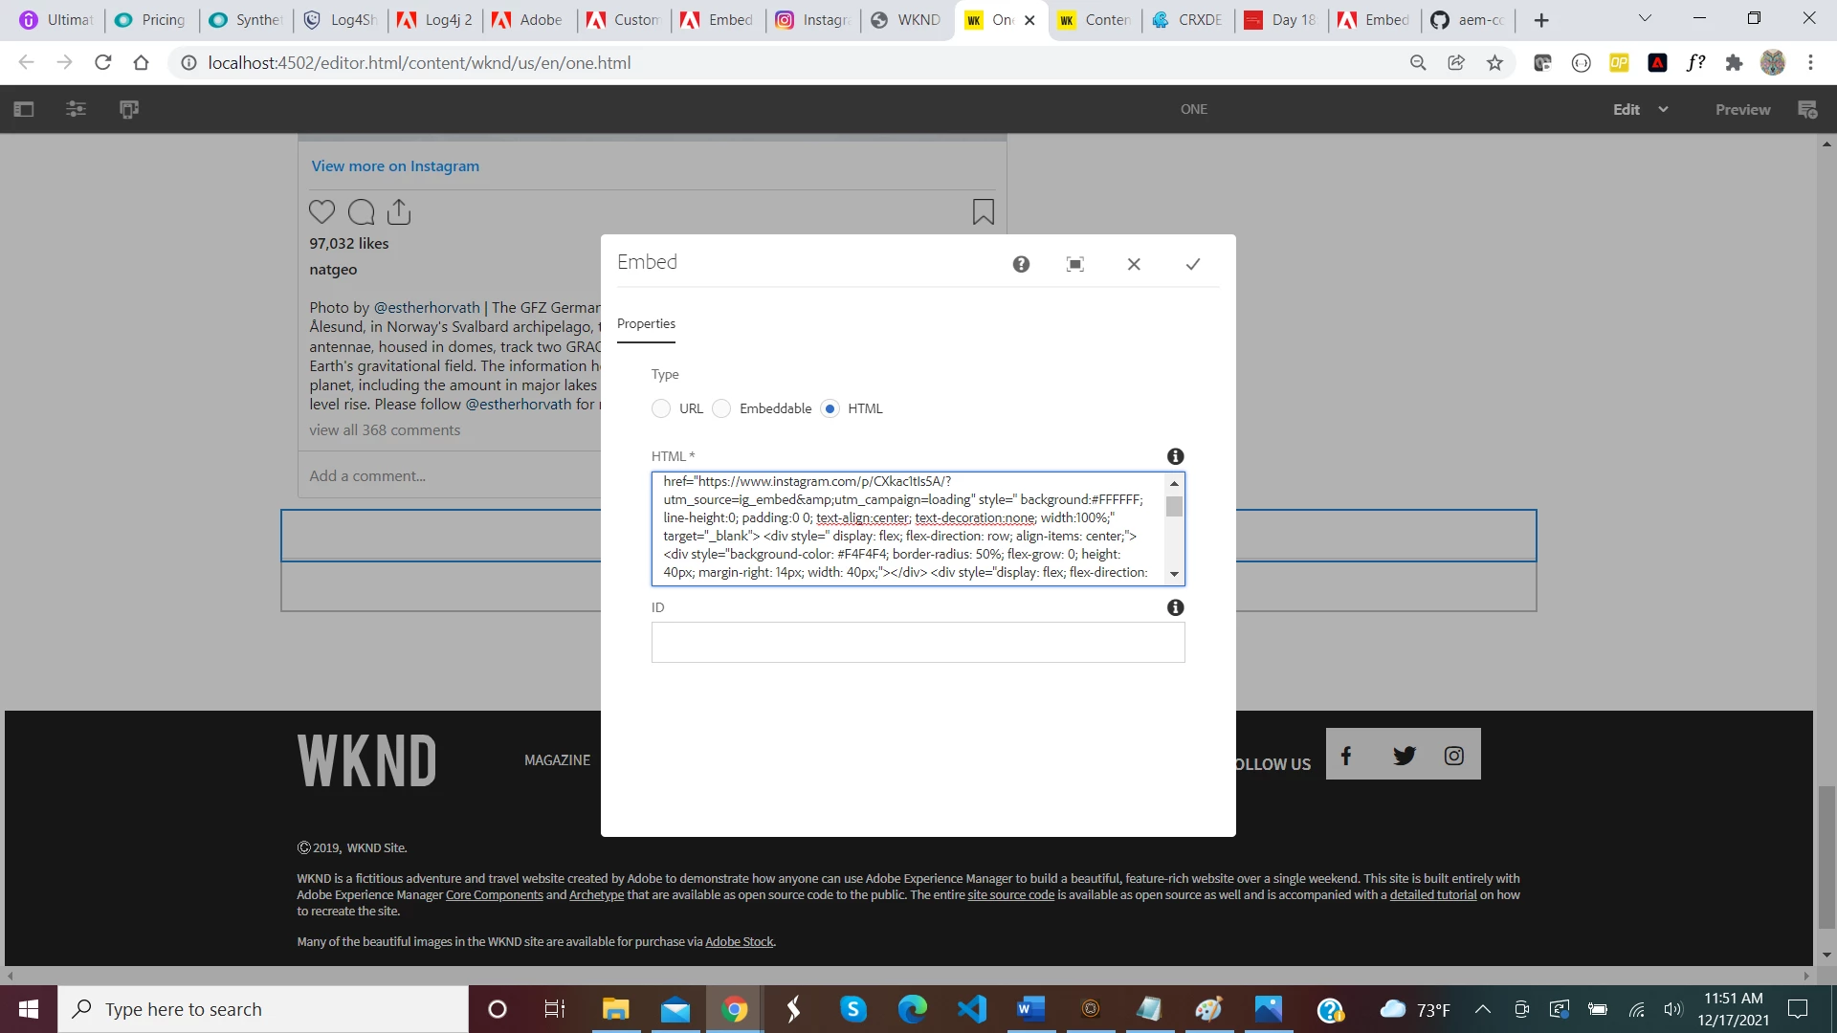This screenshot has height=1033, width=1837.
Task: Expand the Edit mode dropdown chevron
Action: pos(1663,109)
